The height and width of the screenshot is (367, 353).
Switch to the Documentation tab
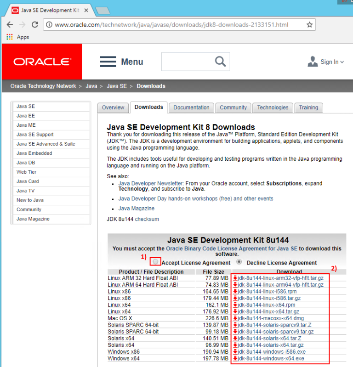click(x=191, y=107)
